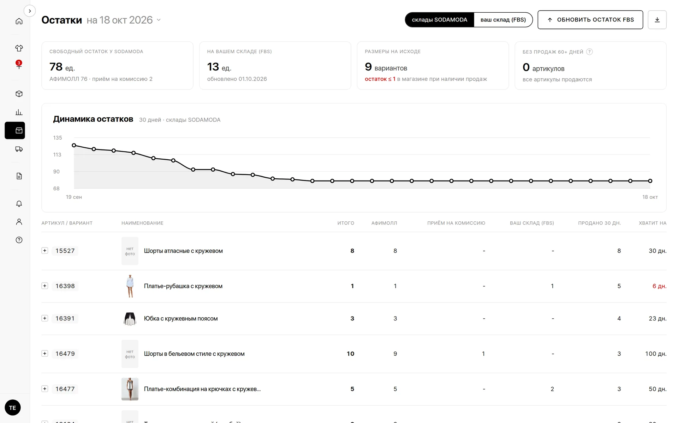Click the ХВАТИТ НА column header
This screenshot has height=423, width=678.
[x=653, y=223]
